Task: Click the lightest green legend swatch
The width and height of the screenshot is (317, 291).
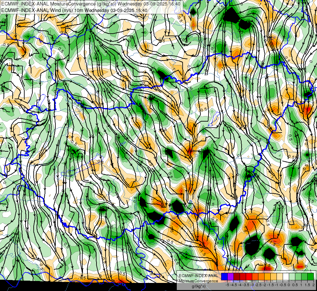Action: coord(292,276)
